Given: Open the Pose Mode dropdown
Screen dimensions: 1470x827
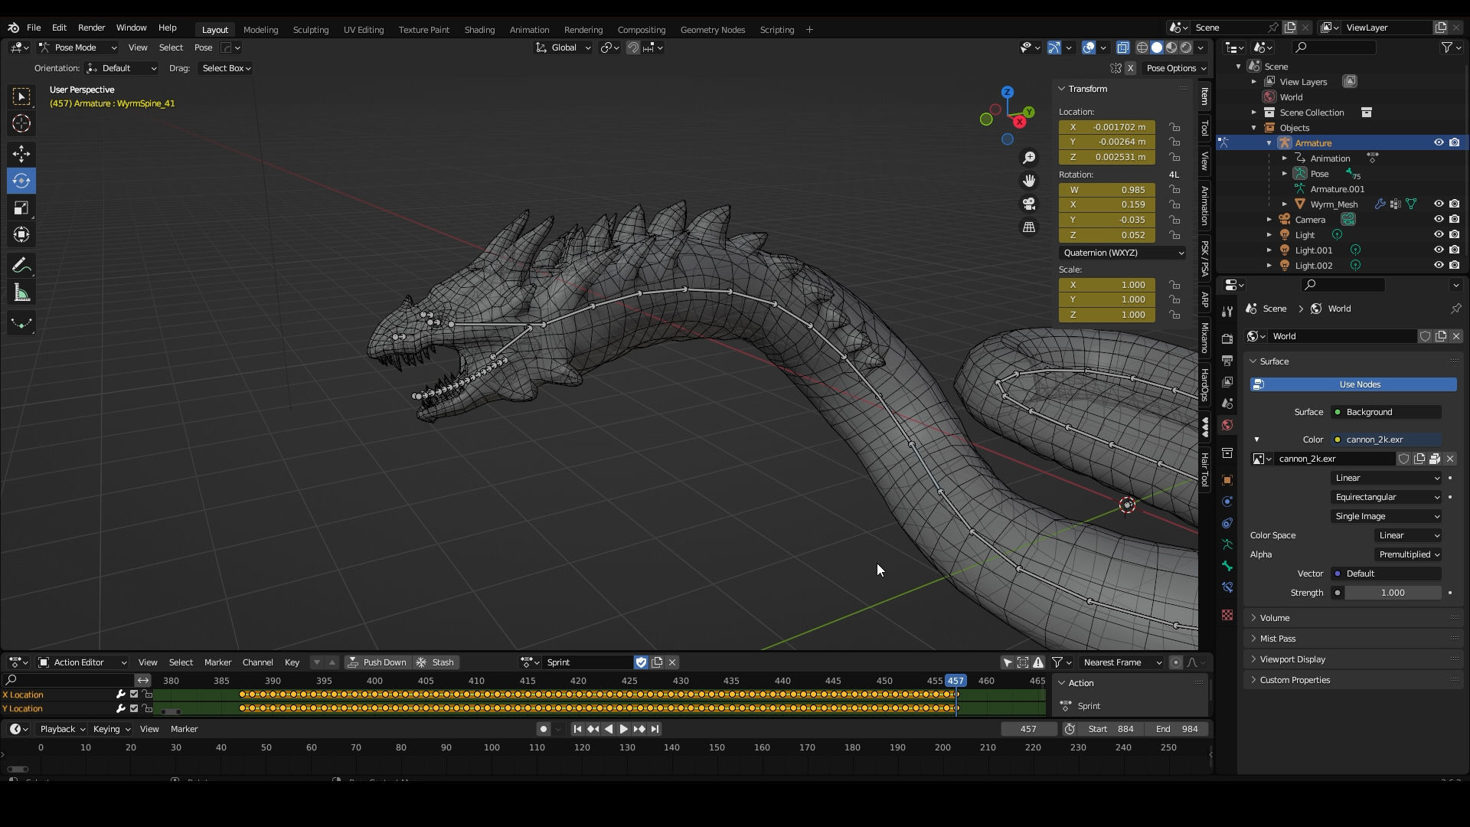Looking at the screenshot, I should coord(77,47).
